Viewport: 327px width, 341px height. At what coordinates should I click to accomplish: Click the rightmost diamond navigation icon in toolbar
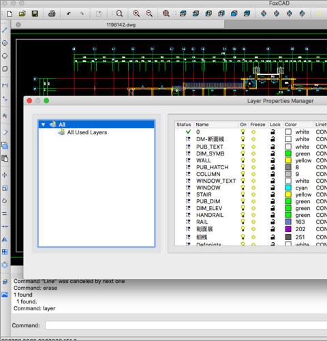(302, 14)
